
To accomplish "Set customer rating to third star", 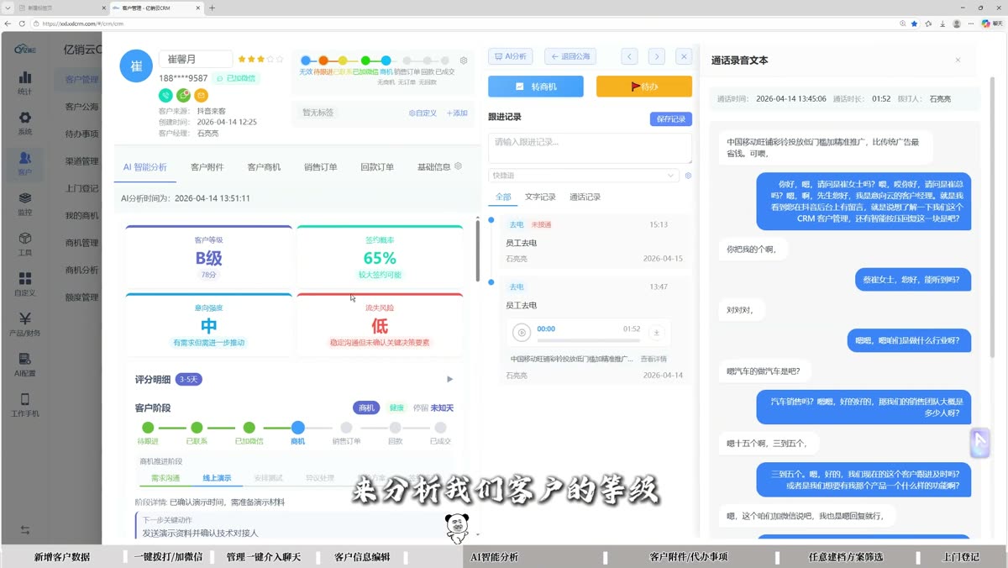I will [x=260, y=60].
